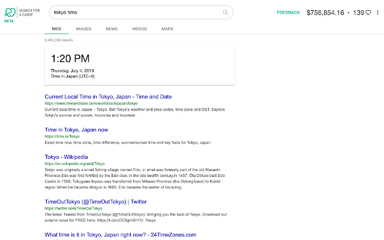
Task: Click the magnifying glass search icon
Action: tap(226, 12)
